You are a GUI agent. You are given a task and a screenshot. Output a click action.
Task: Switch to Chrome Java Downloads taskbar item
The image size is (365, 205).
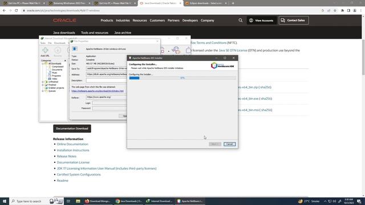[129, 201]
